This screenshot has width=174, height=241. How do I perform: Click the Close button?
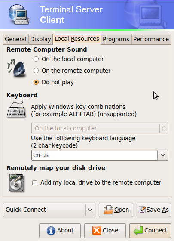tap(105, 231)
